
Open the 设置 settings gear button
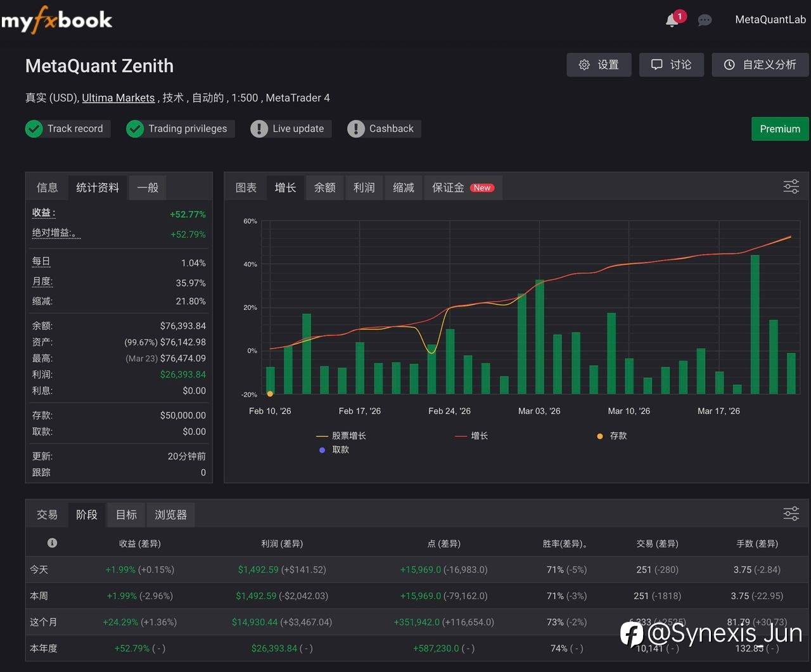point(599,65)
